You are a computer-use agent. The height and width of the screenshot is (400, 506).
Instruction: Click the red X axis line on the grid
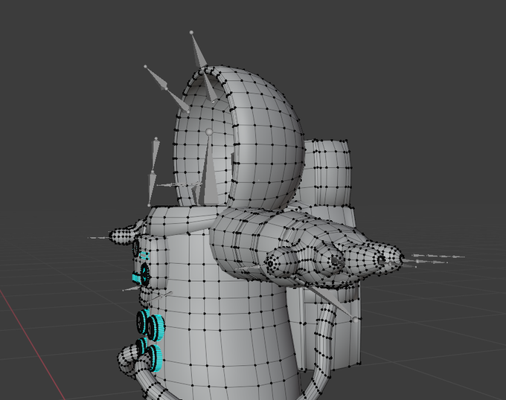click(31, 343)
